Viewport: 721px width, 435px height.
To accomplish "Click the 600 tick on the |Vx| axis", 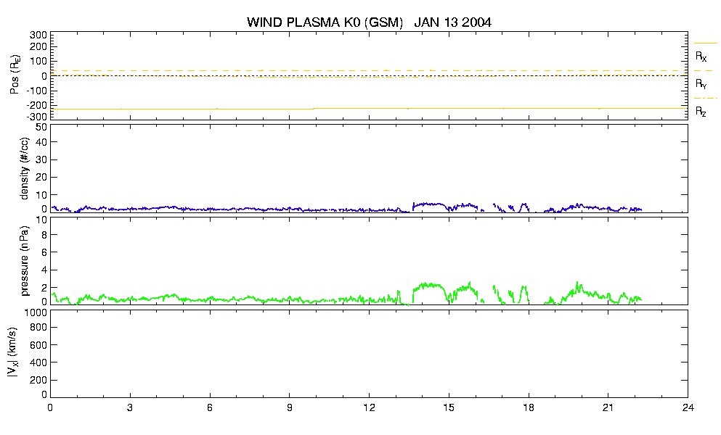I will [38, 345].
